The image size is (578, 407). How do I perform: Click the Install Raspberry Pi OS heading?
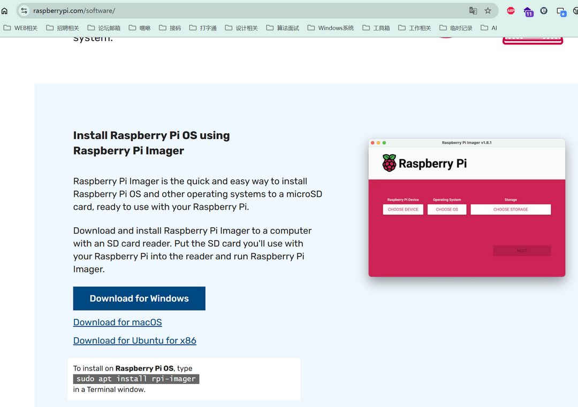[151, 143]
